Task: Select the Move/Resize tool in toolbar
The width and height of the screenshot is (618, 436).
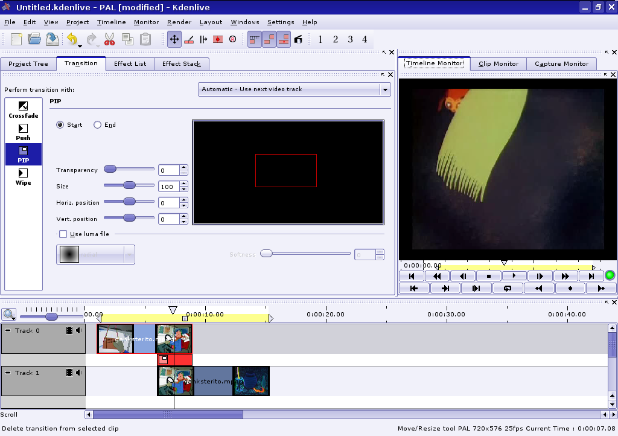Action: 174,39
